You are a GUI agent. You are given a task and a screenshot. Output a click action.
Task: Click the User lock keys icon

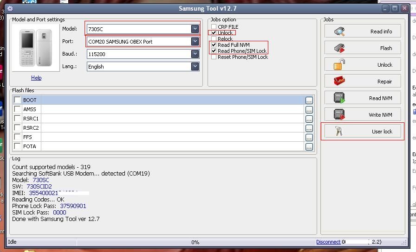click(339, 131)
